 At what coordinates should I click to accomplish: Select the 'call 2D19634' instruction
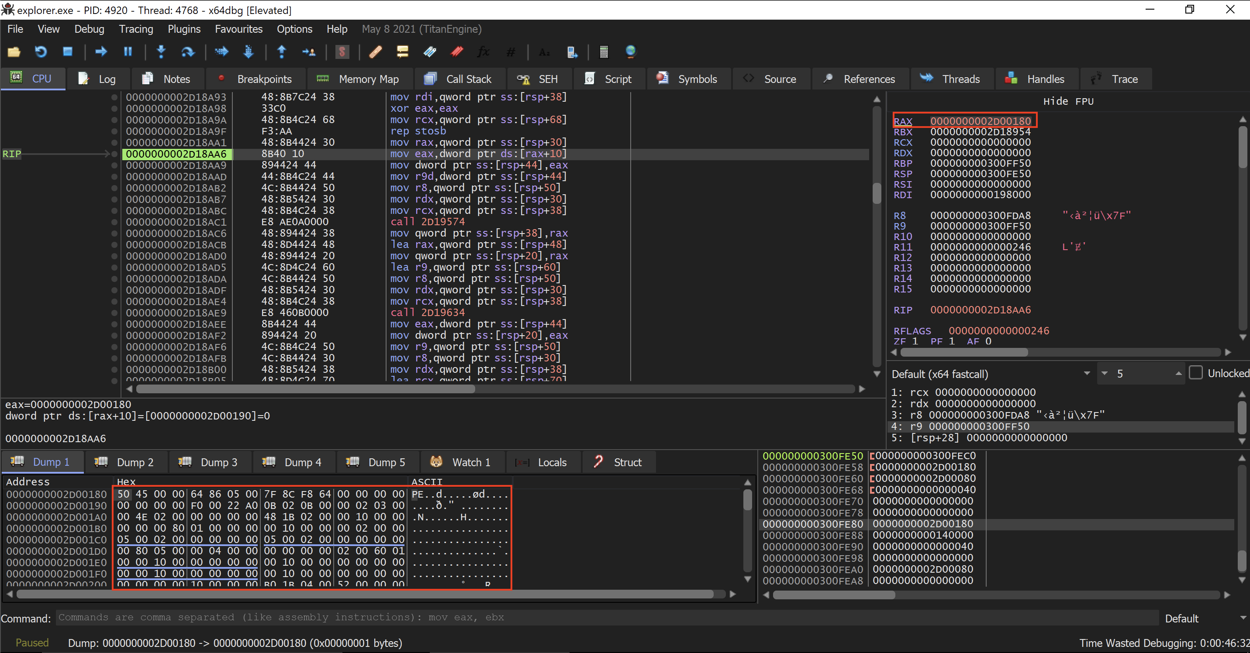428,313
